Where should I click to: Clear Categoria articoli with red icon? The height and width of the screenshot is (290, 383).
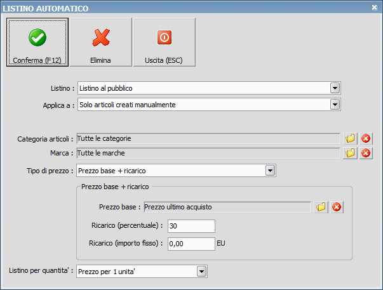tap(366, 138)
